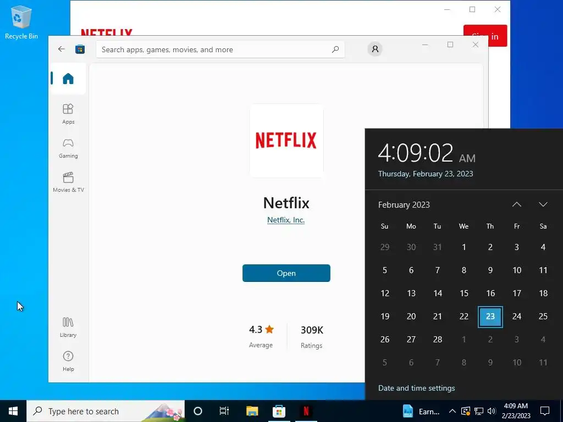Select the Home sidebar item
Screen dimensions: 563x422
pyautogui.click(x=68, y=78)
